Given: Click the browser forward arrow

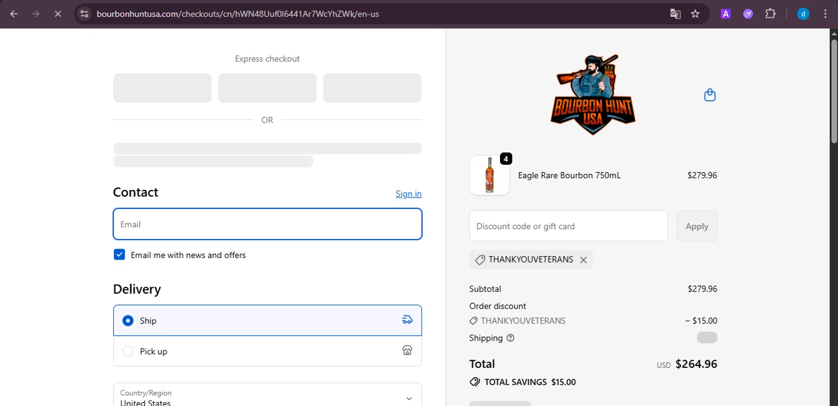Looking at the screenshot, I should [x=36, y=14].
